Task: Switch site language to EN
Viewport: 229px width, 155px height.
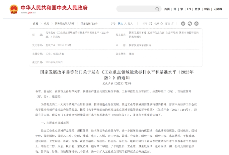Action: pos(189,9)
